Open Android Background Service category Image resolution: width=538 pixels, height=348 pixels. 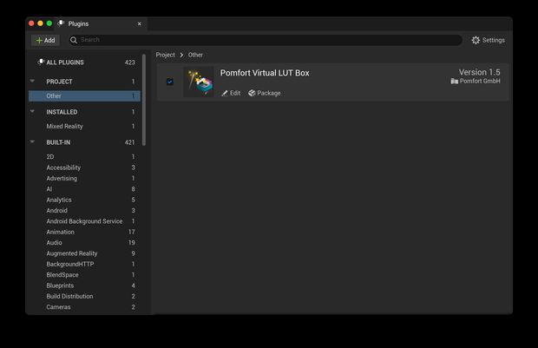(x=85, y=221)
